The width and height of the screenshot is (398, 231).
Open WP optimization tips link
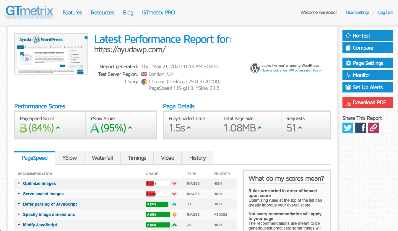[291, 70]
